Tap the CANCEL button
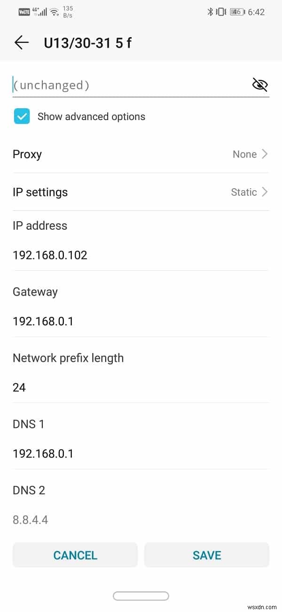 pos(75,555)
